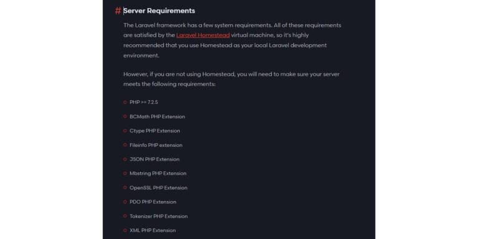
Task: Click the PDO PHP Extension item
Action: pos(153,202)
